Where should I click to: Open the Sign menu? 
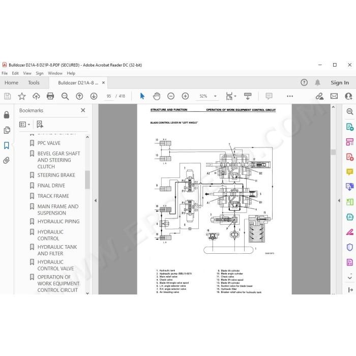point(40,73)
